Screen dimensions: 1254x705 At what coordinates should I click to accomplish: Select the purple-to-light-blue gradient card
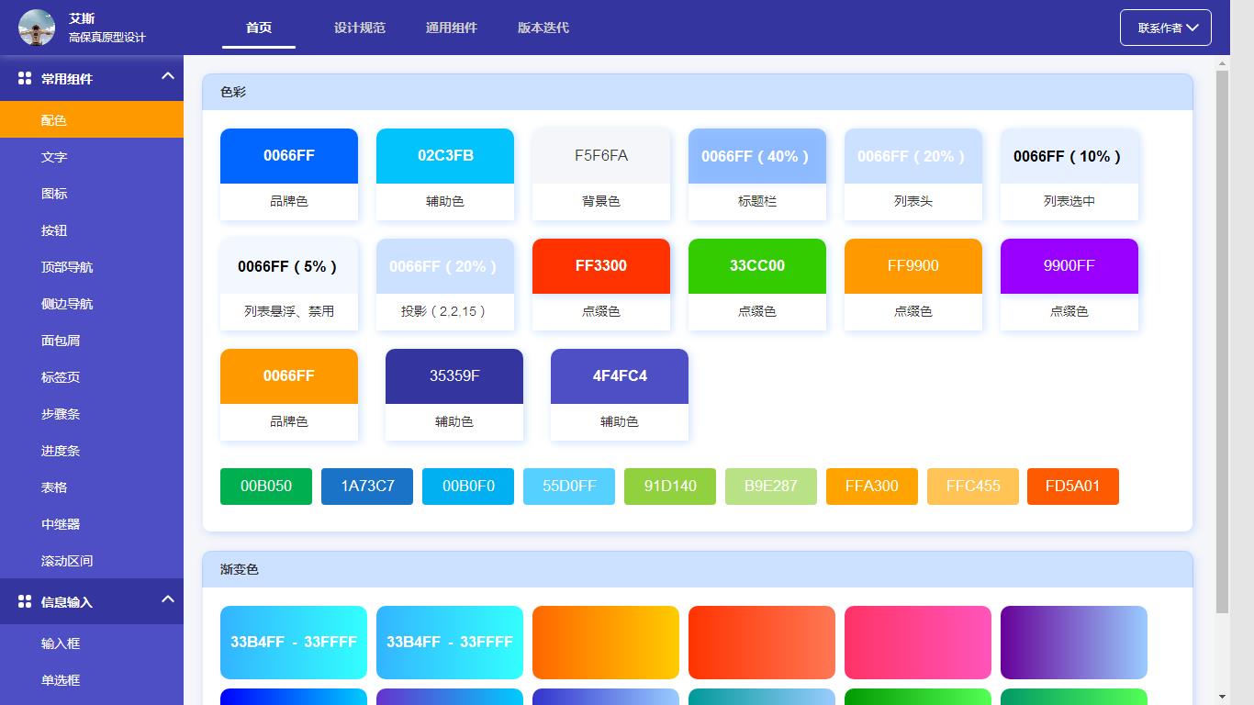(x=1074, y=643)
